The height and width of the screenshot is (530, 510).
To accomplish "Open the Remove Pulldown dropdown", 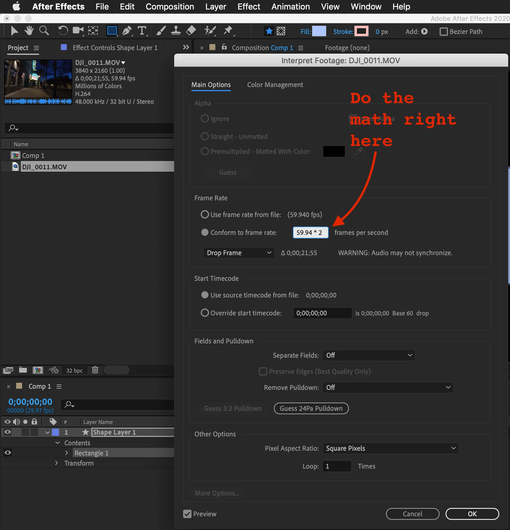I will 388,388.
